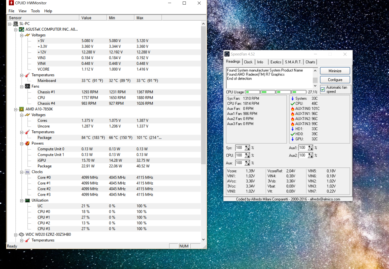Screen dimensions: 389x269
Task: Click the Fans icon in HWMonitor tree
Action: tap(28, 86)
